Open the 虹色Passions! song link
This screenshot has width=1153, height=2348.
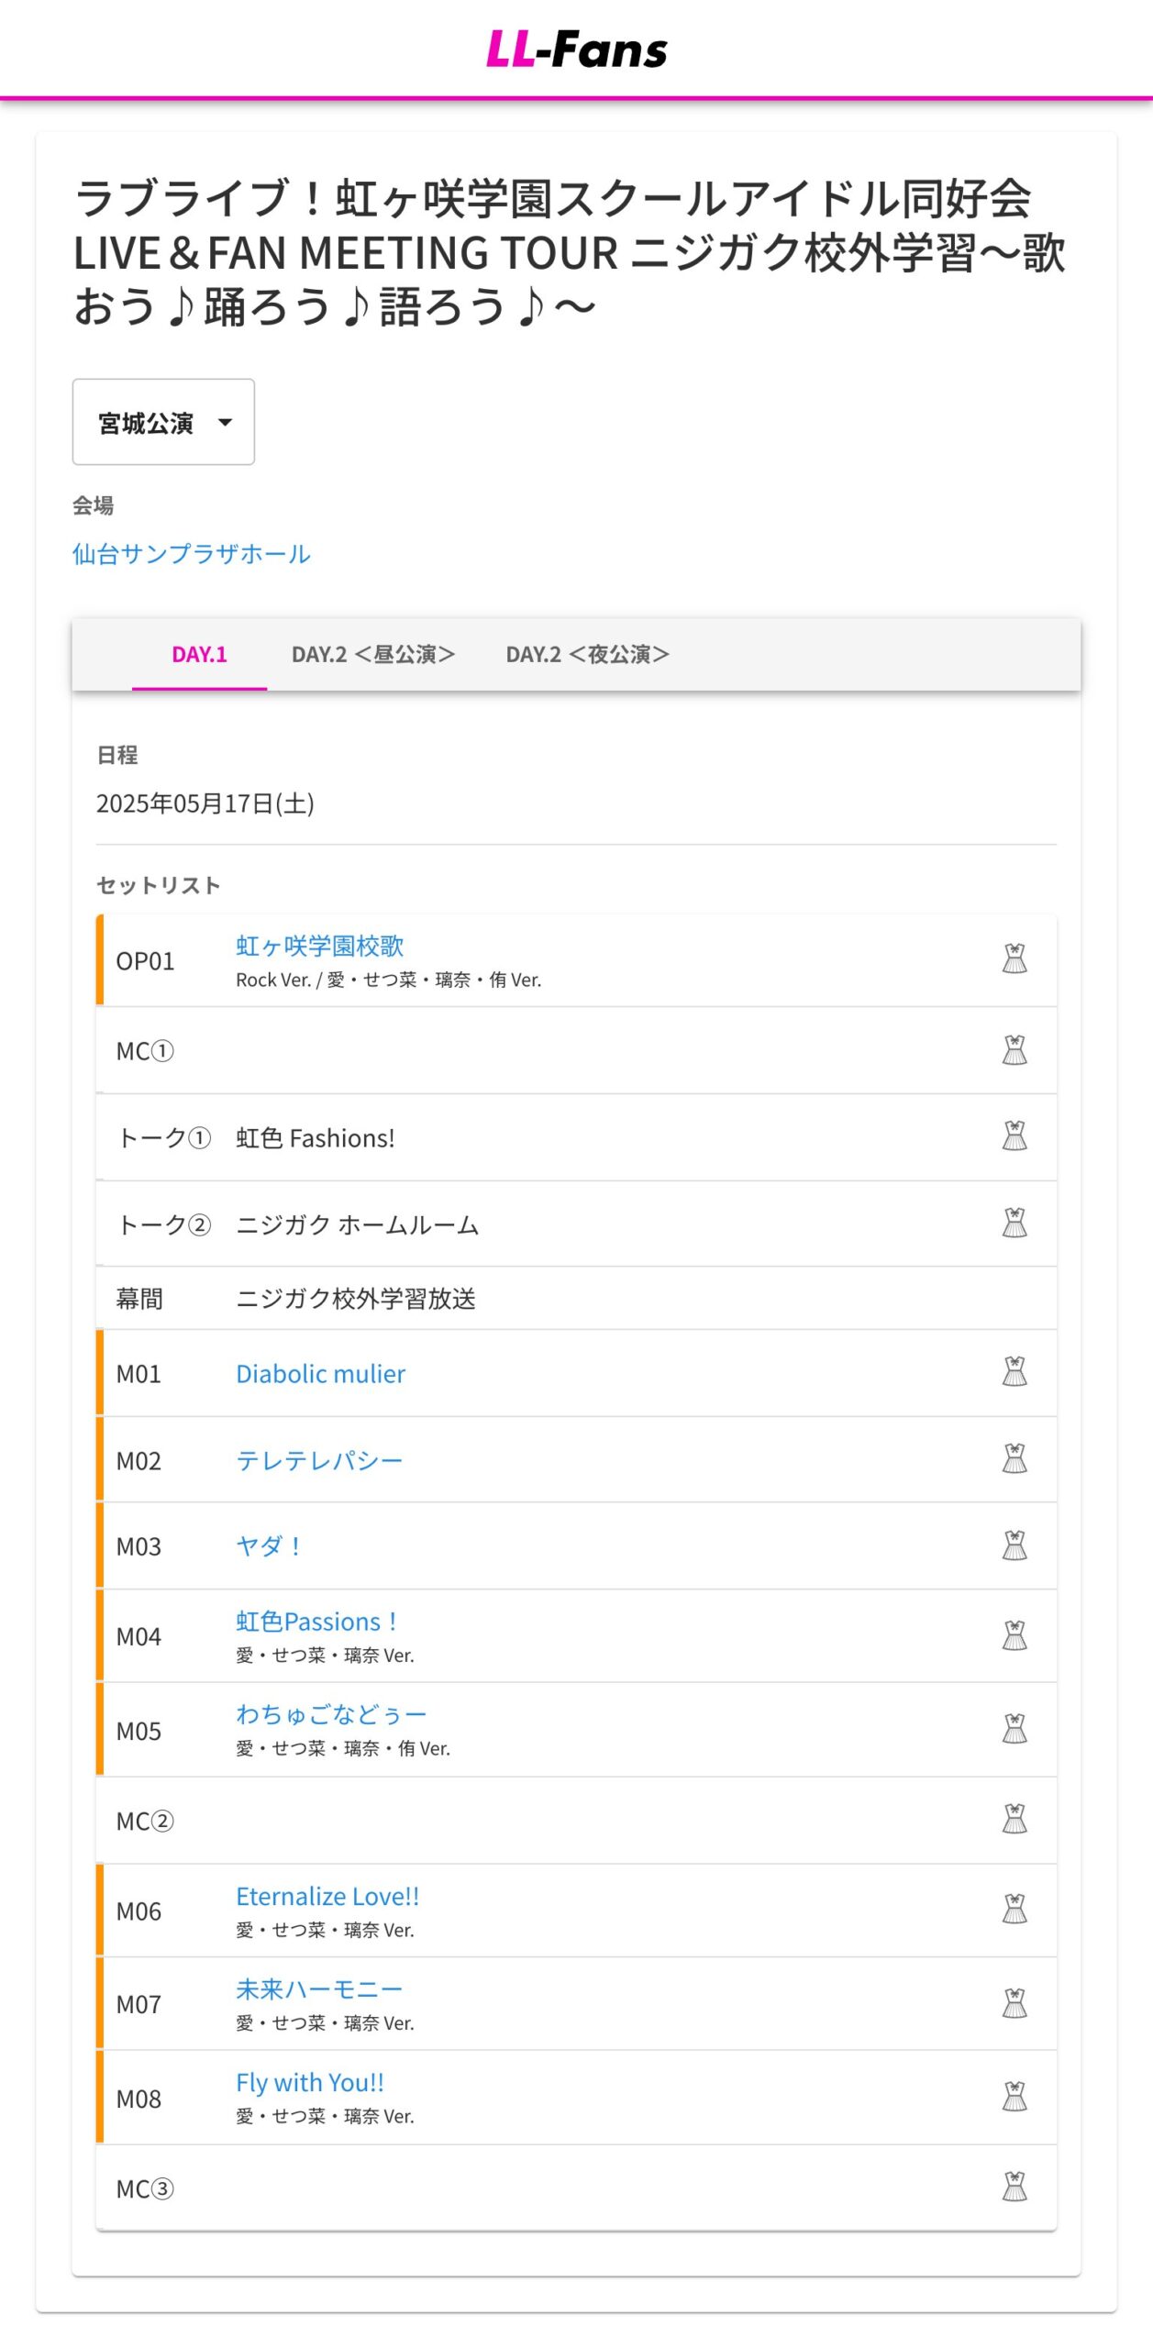[316, 1622]
